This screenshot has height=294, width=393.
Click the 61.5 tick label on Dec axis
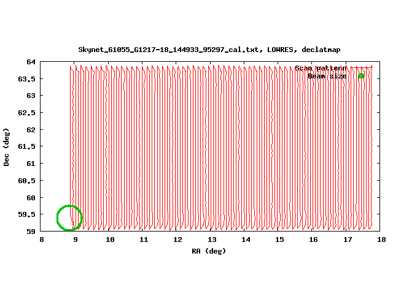pyautogui.click(x=28, y=147)
